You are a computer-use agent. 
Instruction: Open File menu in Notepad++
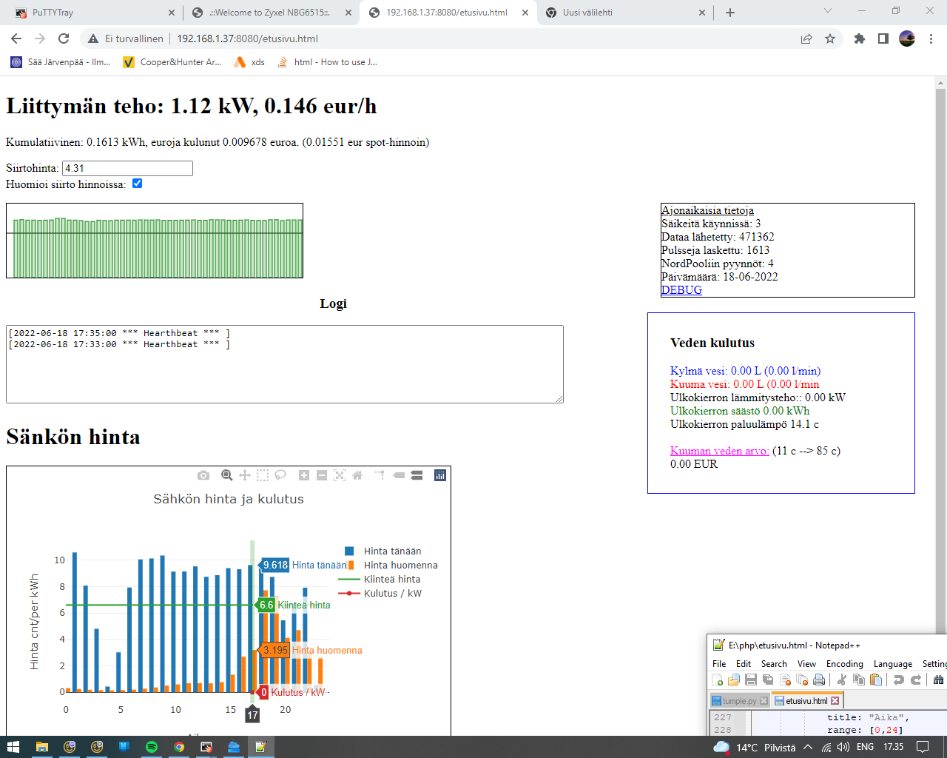[x=719, y=664]
